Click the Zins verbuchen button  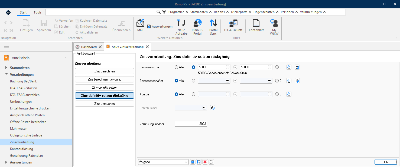click(105, 104)
